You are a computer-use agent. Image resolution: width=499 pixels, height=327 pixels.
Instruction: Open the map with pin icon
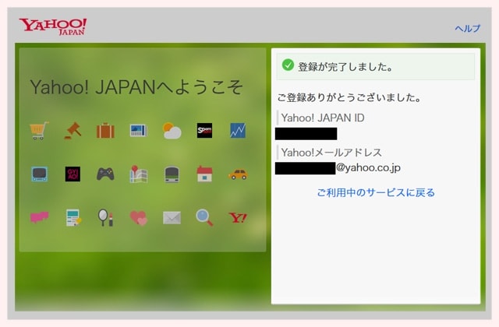click(139, 174)
